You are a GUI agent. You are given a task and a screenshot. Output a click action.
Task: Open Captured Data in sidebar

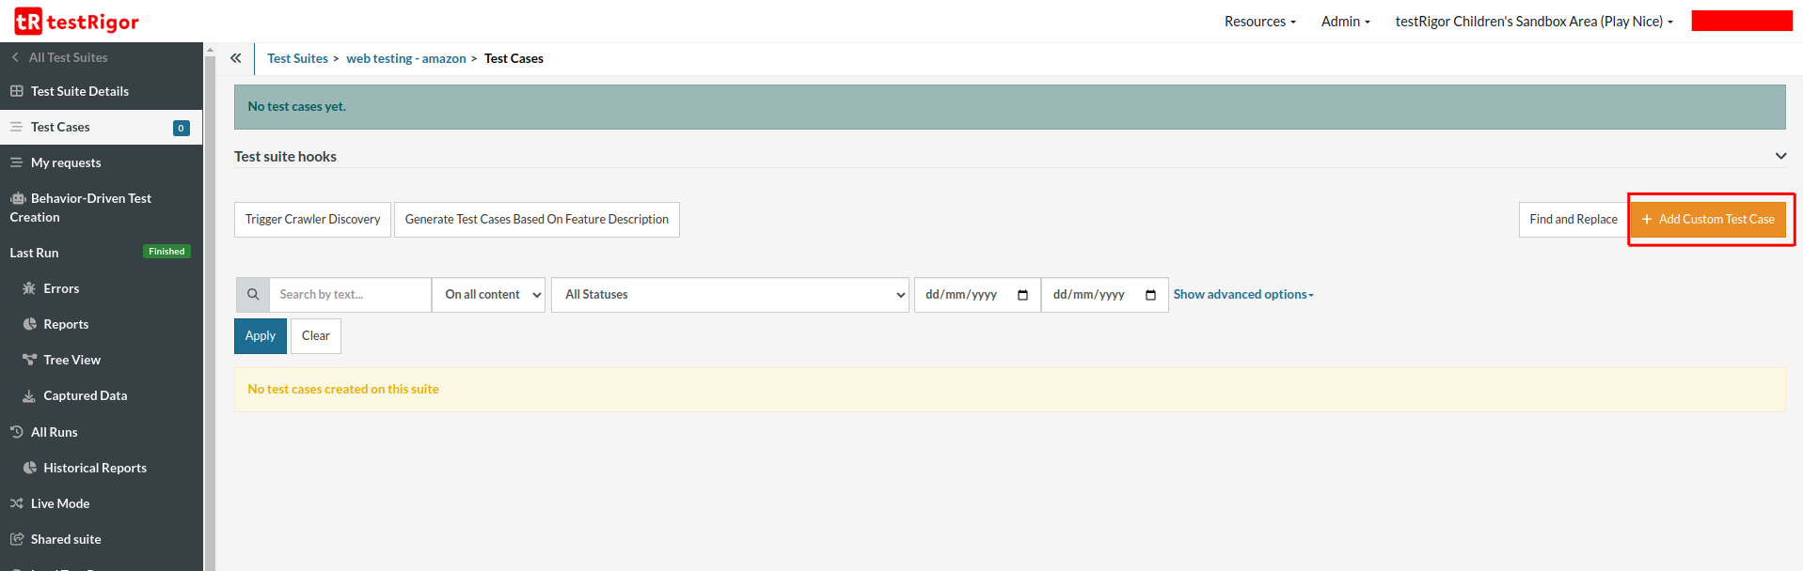[x=85, y=395]
